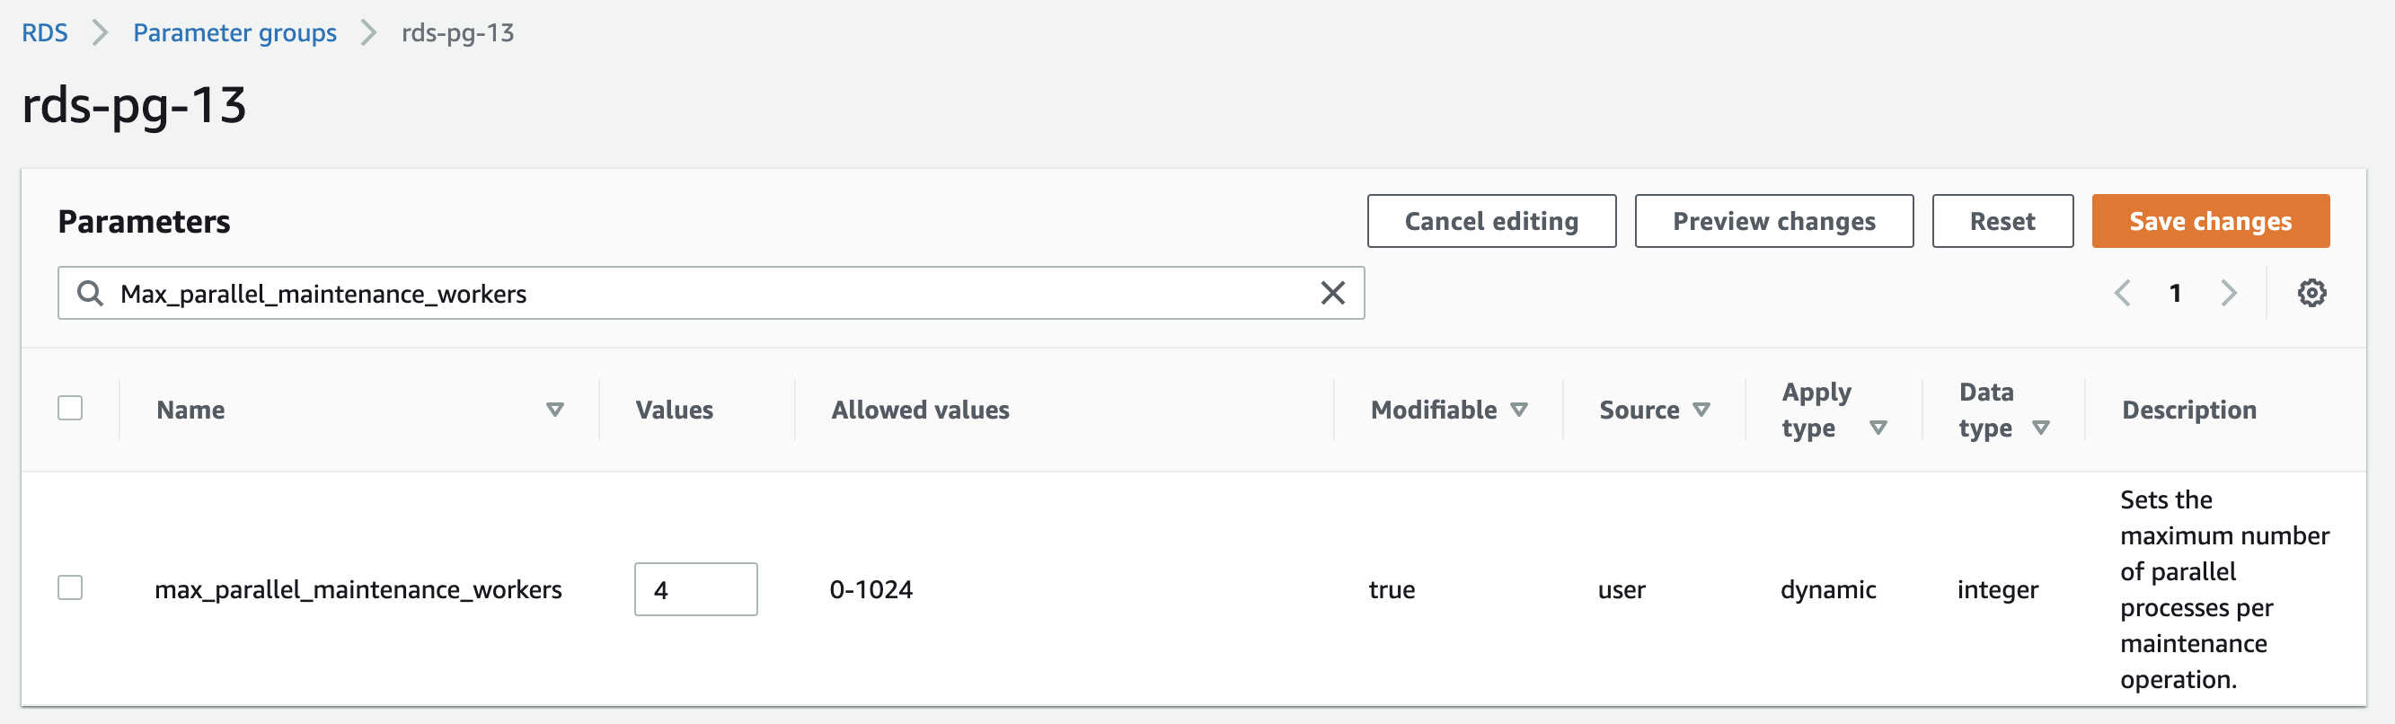The image size is (2395, 724).
Task: Open Parameter groups breadcrumb link
Action: point(234,33)
